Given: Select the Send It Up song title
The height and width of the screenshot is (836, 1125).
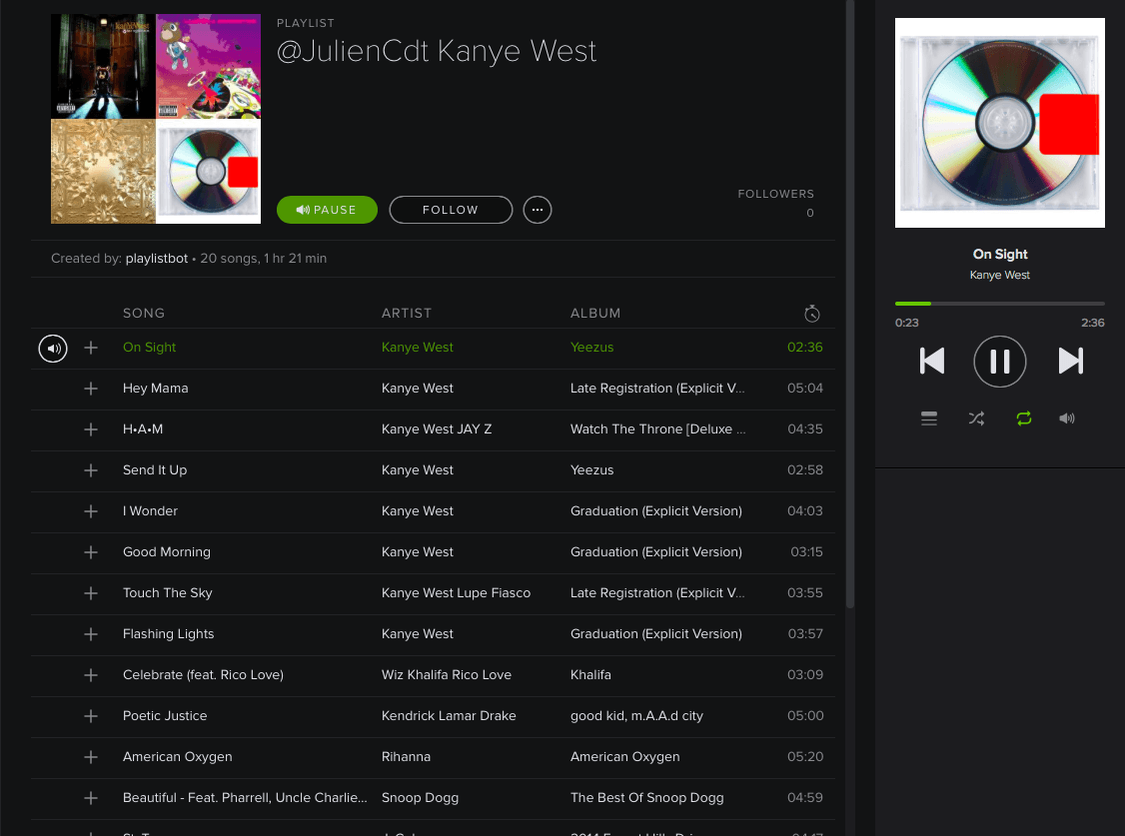Looking at the screenshot, I should (155, 470).
